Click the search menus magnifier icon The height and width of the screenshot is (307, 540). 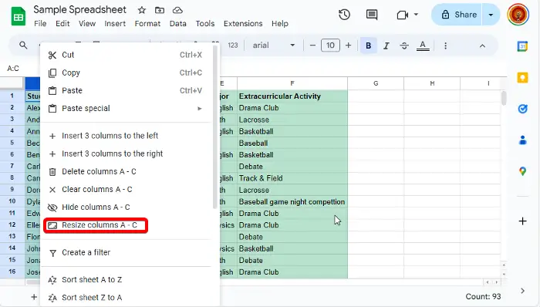[23, 45]
